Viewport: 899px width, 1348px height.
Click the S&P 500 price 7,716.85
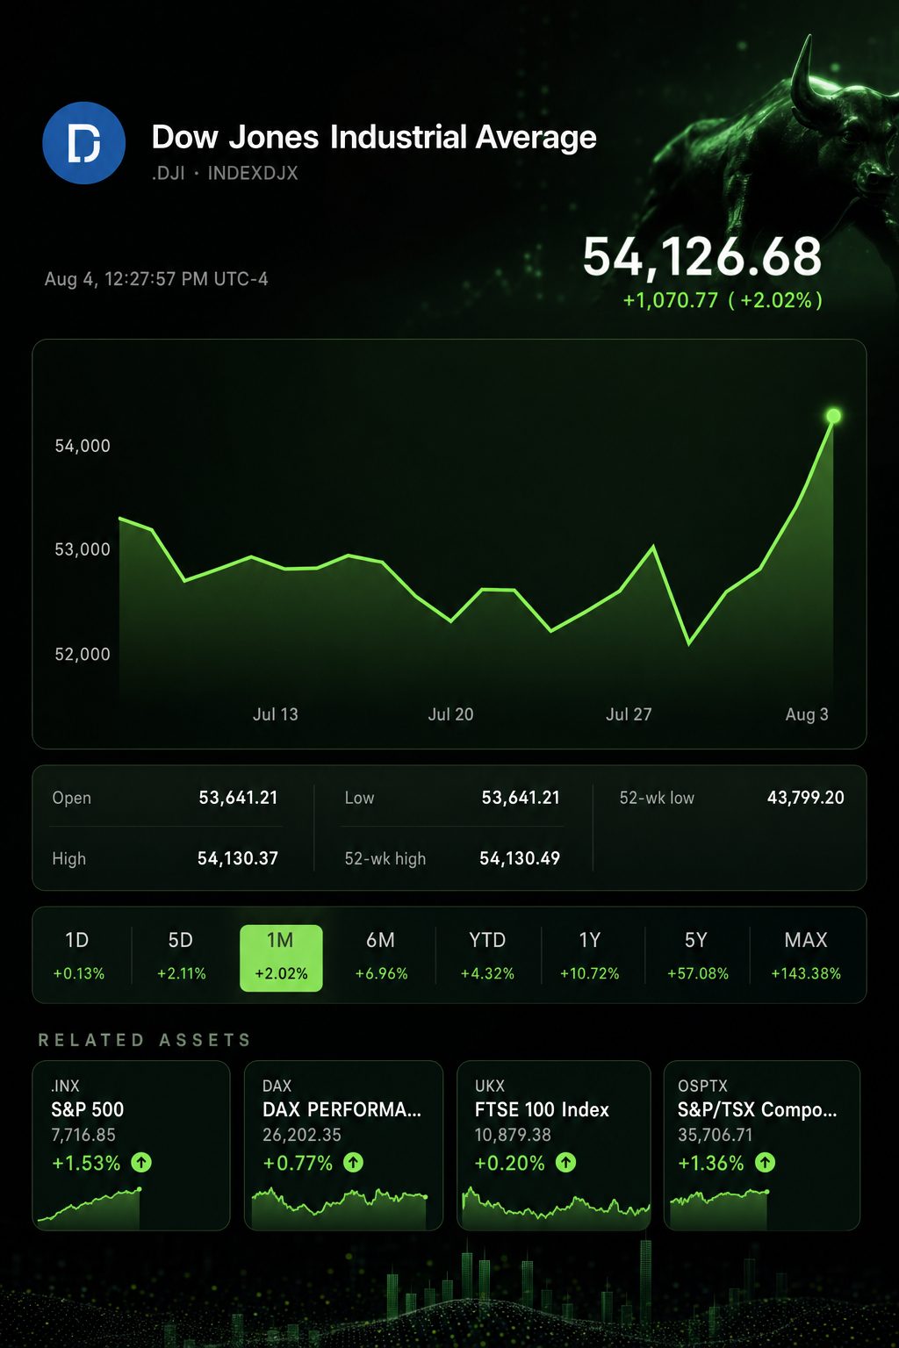point(83,1135)
